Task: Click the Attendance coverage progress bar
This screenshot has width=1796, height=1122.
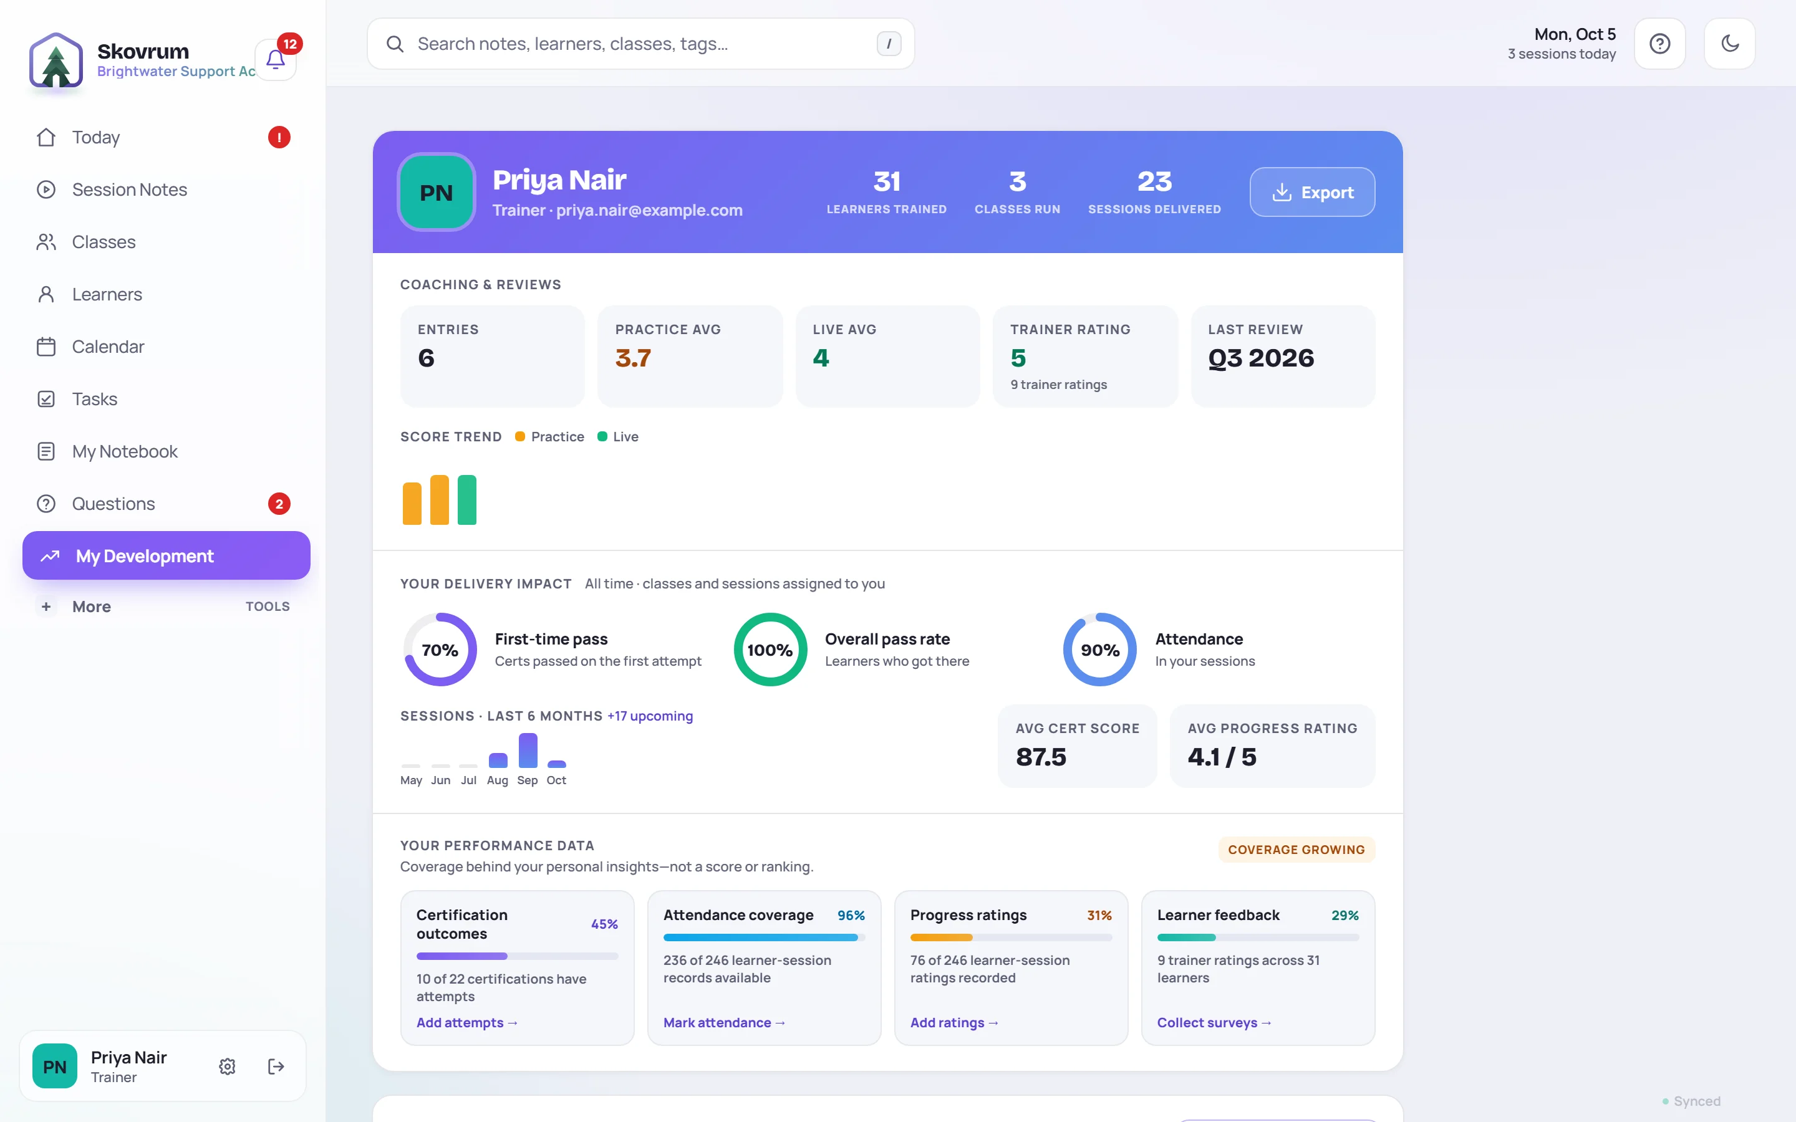Action: coord(765,937)
